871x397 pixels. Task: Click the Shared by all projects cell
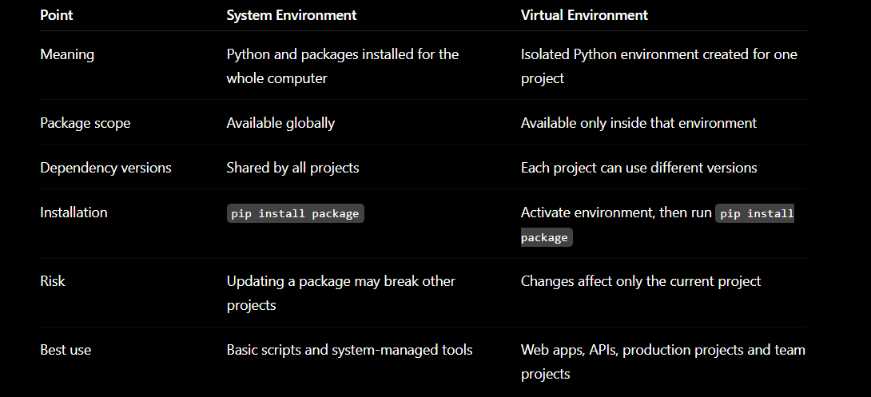[x=292, y=168]
